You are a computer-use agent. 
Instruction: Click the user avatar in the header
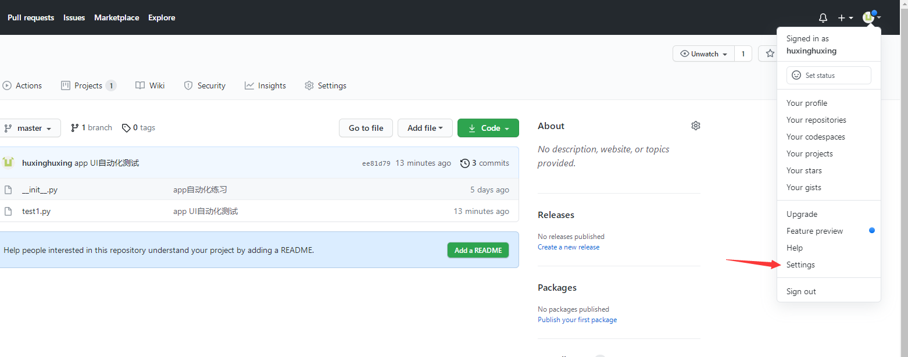pos(869,17)
